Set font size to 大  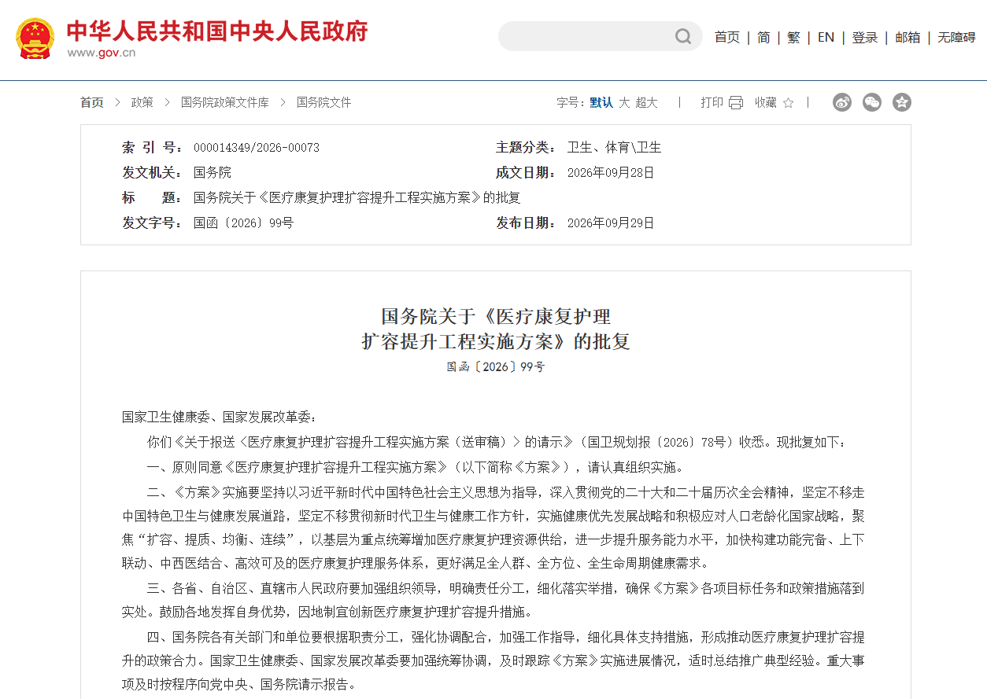click(624, 103)
